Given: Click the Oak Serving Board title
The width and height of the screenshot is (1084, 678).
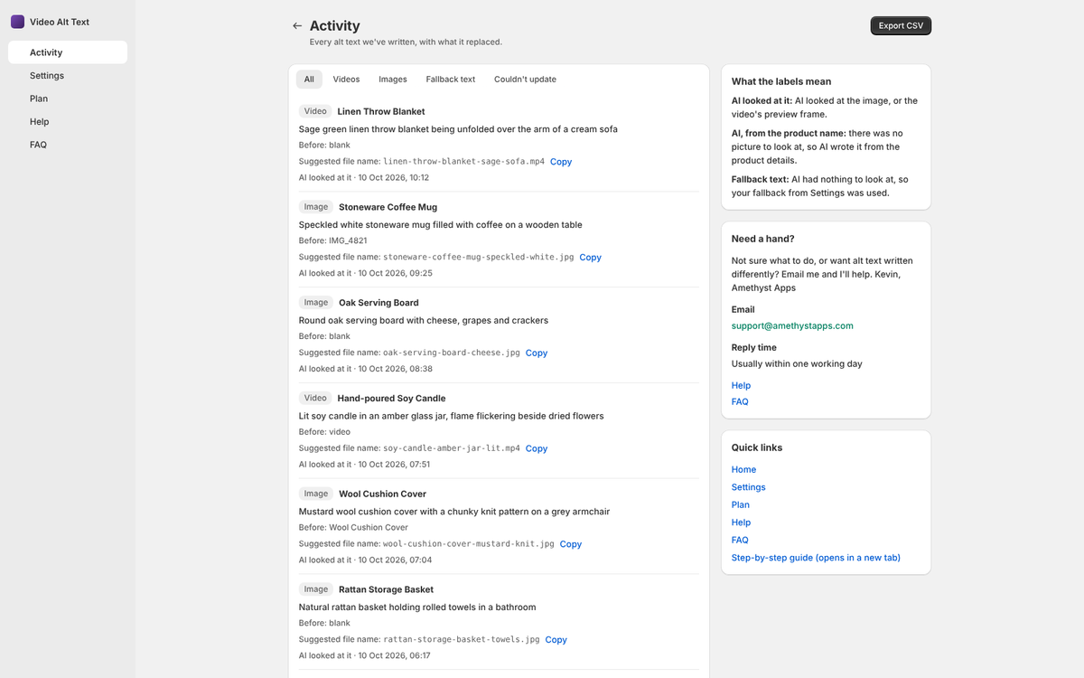Looking at the screenshot, I should coord(379,303).
